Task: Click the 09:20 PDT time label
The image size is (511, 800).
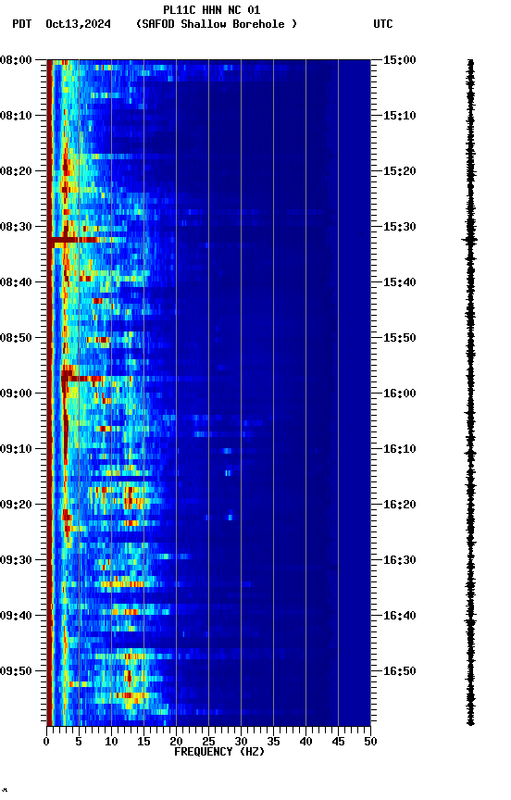Action: pos(16,505)
